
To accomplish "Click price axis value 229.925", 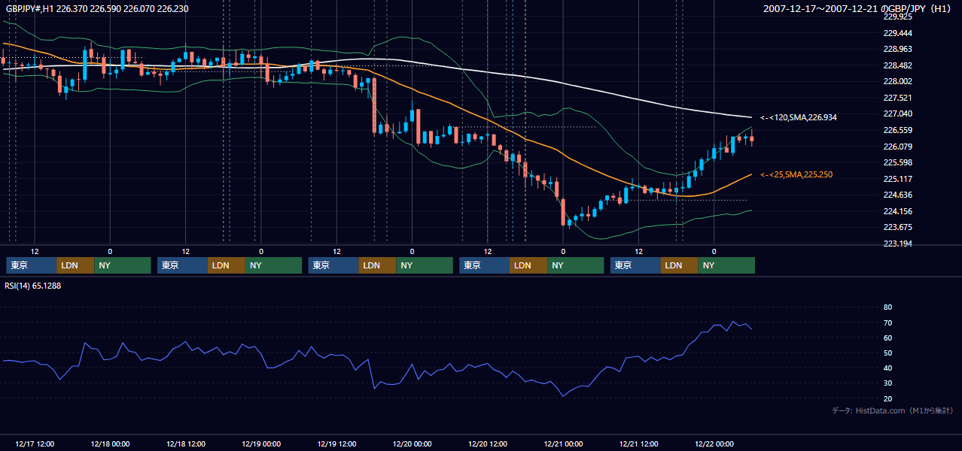I will [x=897, y=17].
